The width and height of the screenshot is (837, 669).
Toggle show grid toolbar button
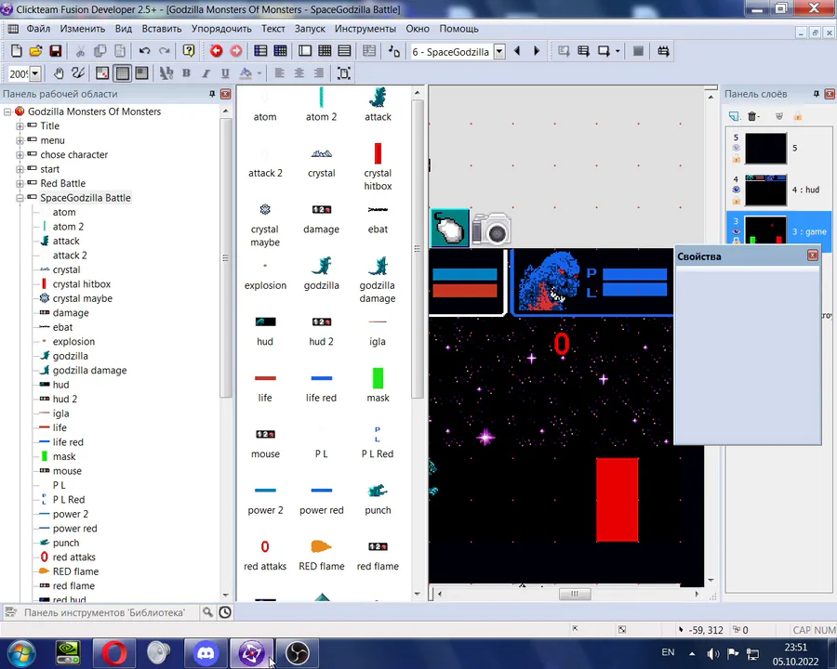[122, 73]
